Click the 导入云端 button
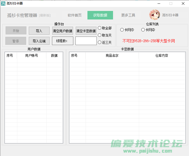This screenshot has height=156, width=189. point(39,41)
